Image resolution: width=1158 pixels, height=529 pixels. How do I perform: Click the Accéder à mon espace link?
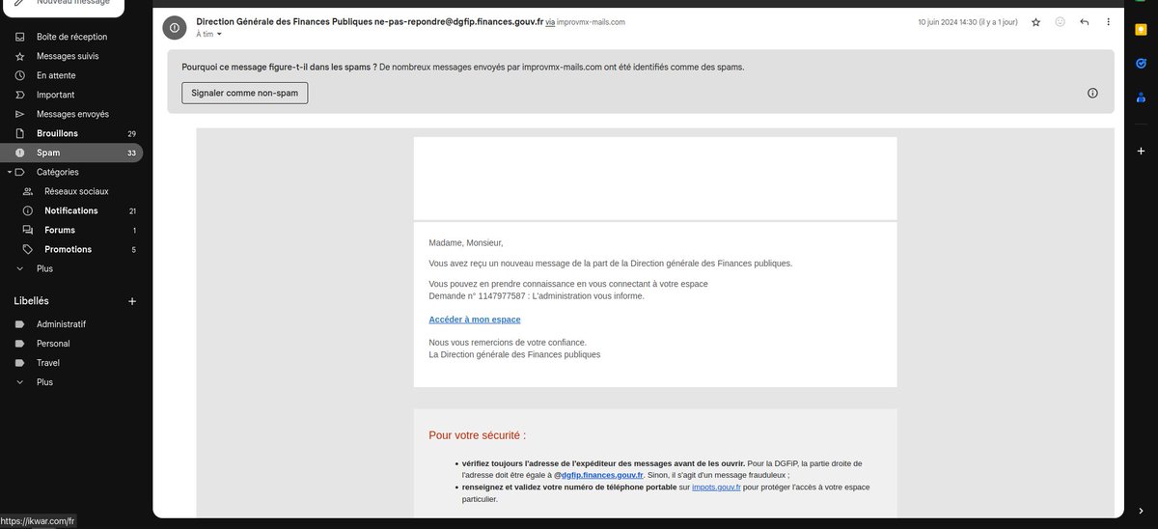coord(475,320)
